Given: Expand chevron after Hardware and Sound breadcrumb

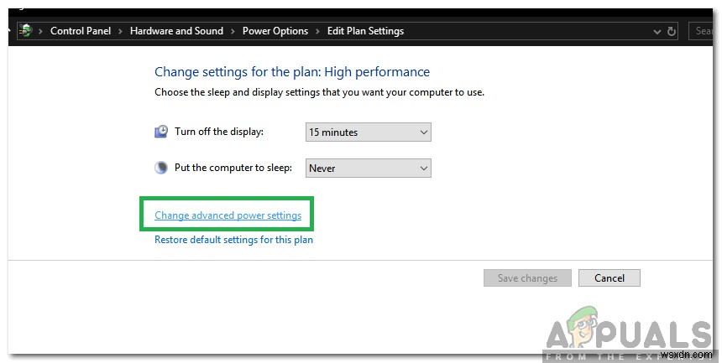Looking at the screenshot, I should pyautogui.click(x=233, y=31).
